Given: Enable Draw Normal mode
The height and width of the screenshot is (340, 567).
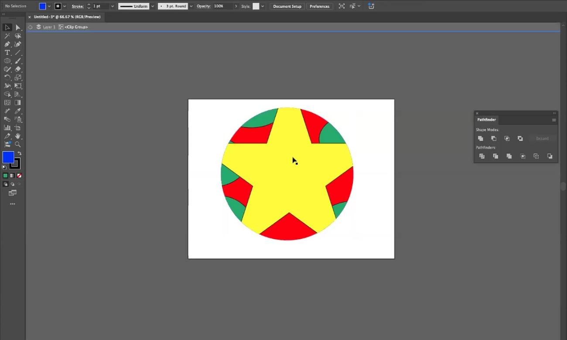Looking at the screenshot, I should [6, 184].
